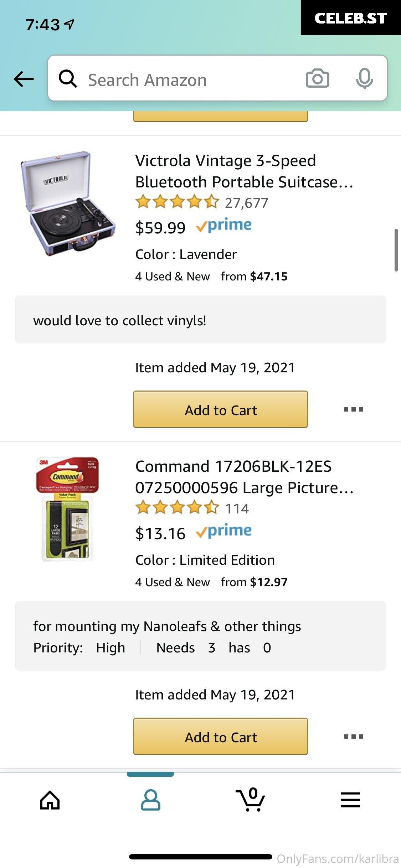401x868 pixels.
Task: Go to Home tab icon
Action: click(50, 800)
